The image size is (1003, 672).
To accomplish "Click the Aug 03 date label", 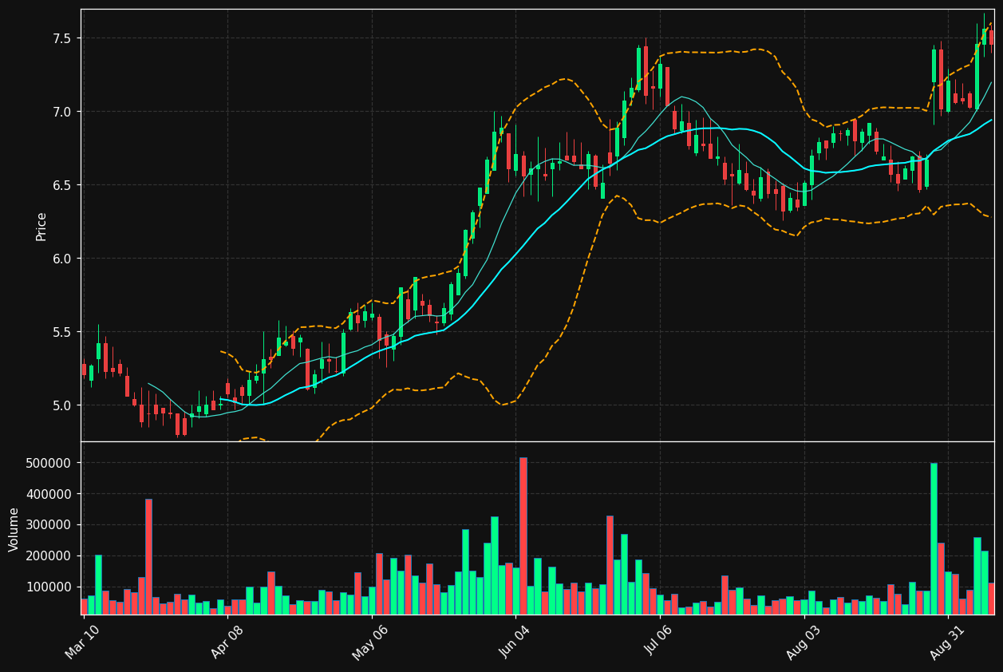I will click(802, 643).
